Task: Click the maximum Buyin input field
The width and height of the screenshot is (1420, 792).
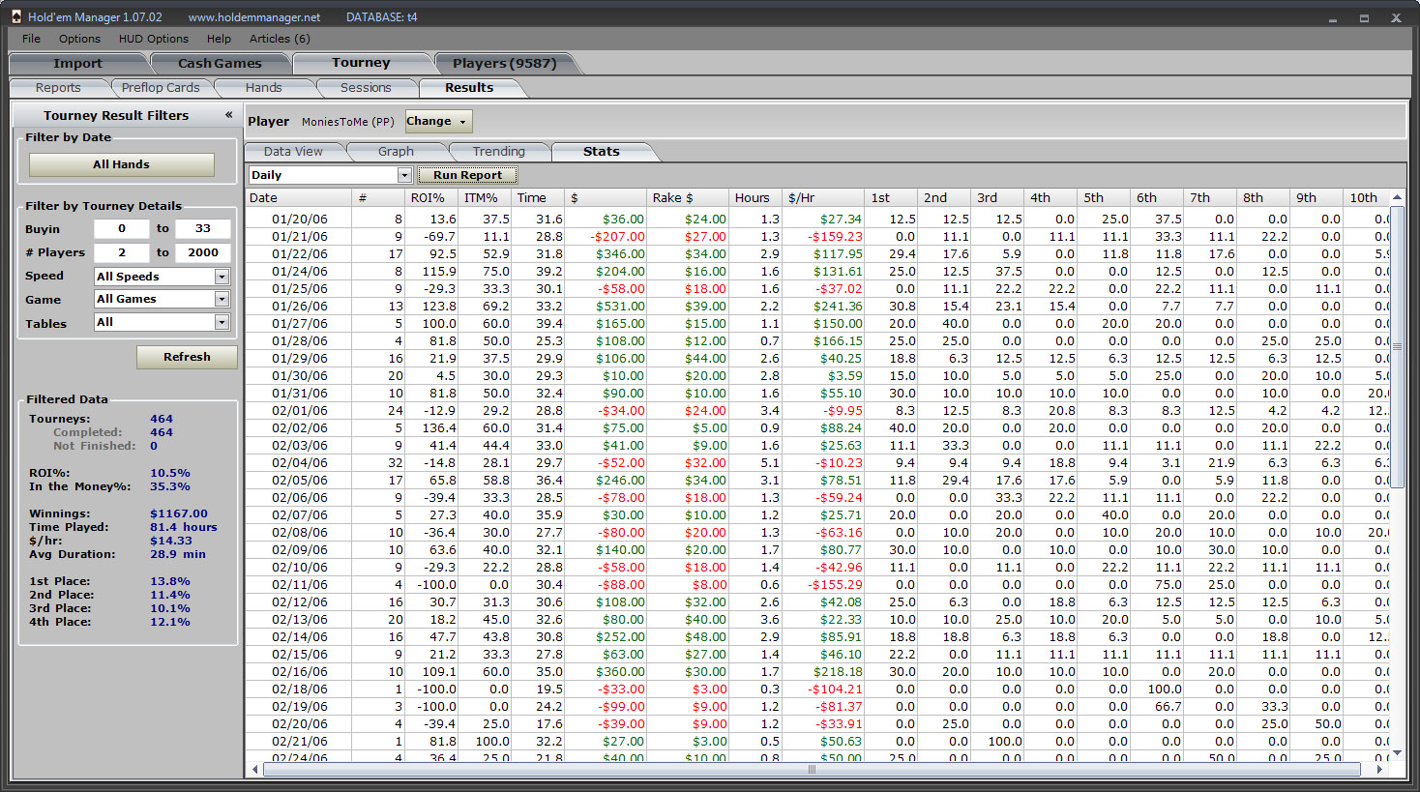Action: 202,229
